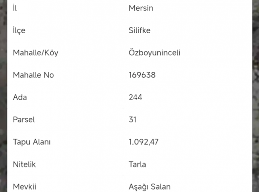Select the Nitelik label
This screenshot has height=192, width=259.
(x=24, y=164)
